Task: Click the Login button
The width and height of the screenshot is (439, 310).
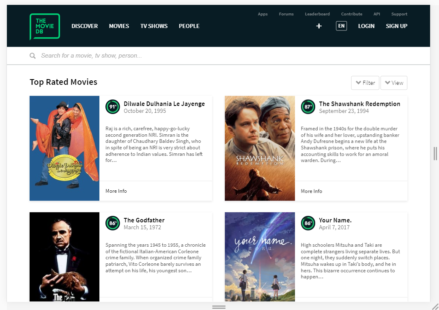Action: click(366, 26)
